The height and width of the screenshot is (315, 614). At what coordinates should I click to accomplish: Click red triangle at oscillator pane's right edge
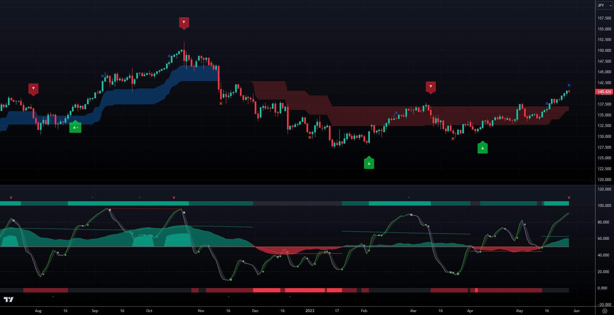click(x=569, y=198)
